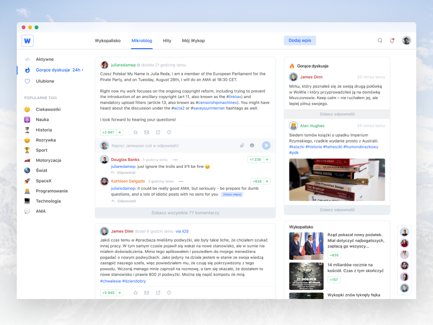Open the books photo in Alan Hughes post
Image resolution: width=433 pixels, height=325 pixels.
click(x=337, y=180)
